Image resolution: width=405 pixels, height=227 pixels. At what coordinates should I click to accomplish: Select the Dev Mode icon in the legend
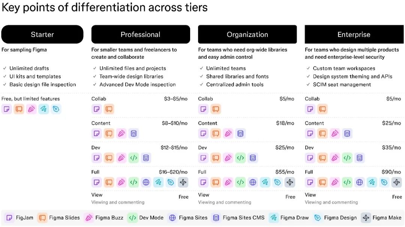click(132, 218)
